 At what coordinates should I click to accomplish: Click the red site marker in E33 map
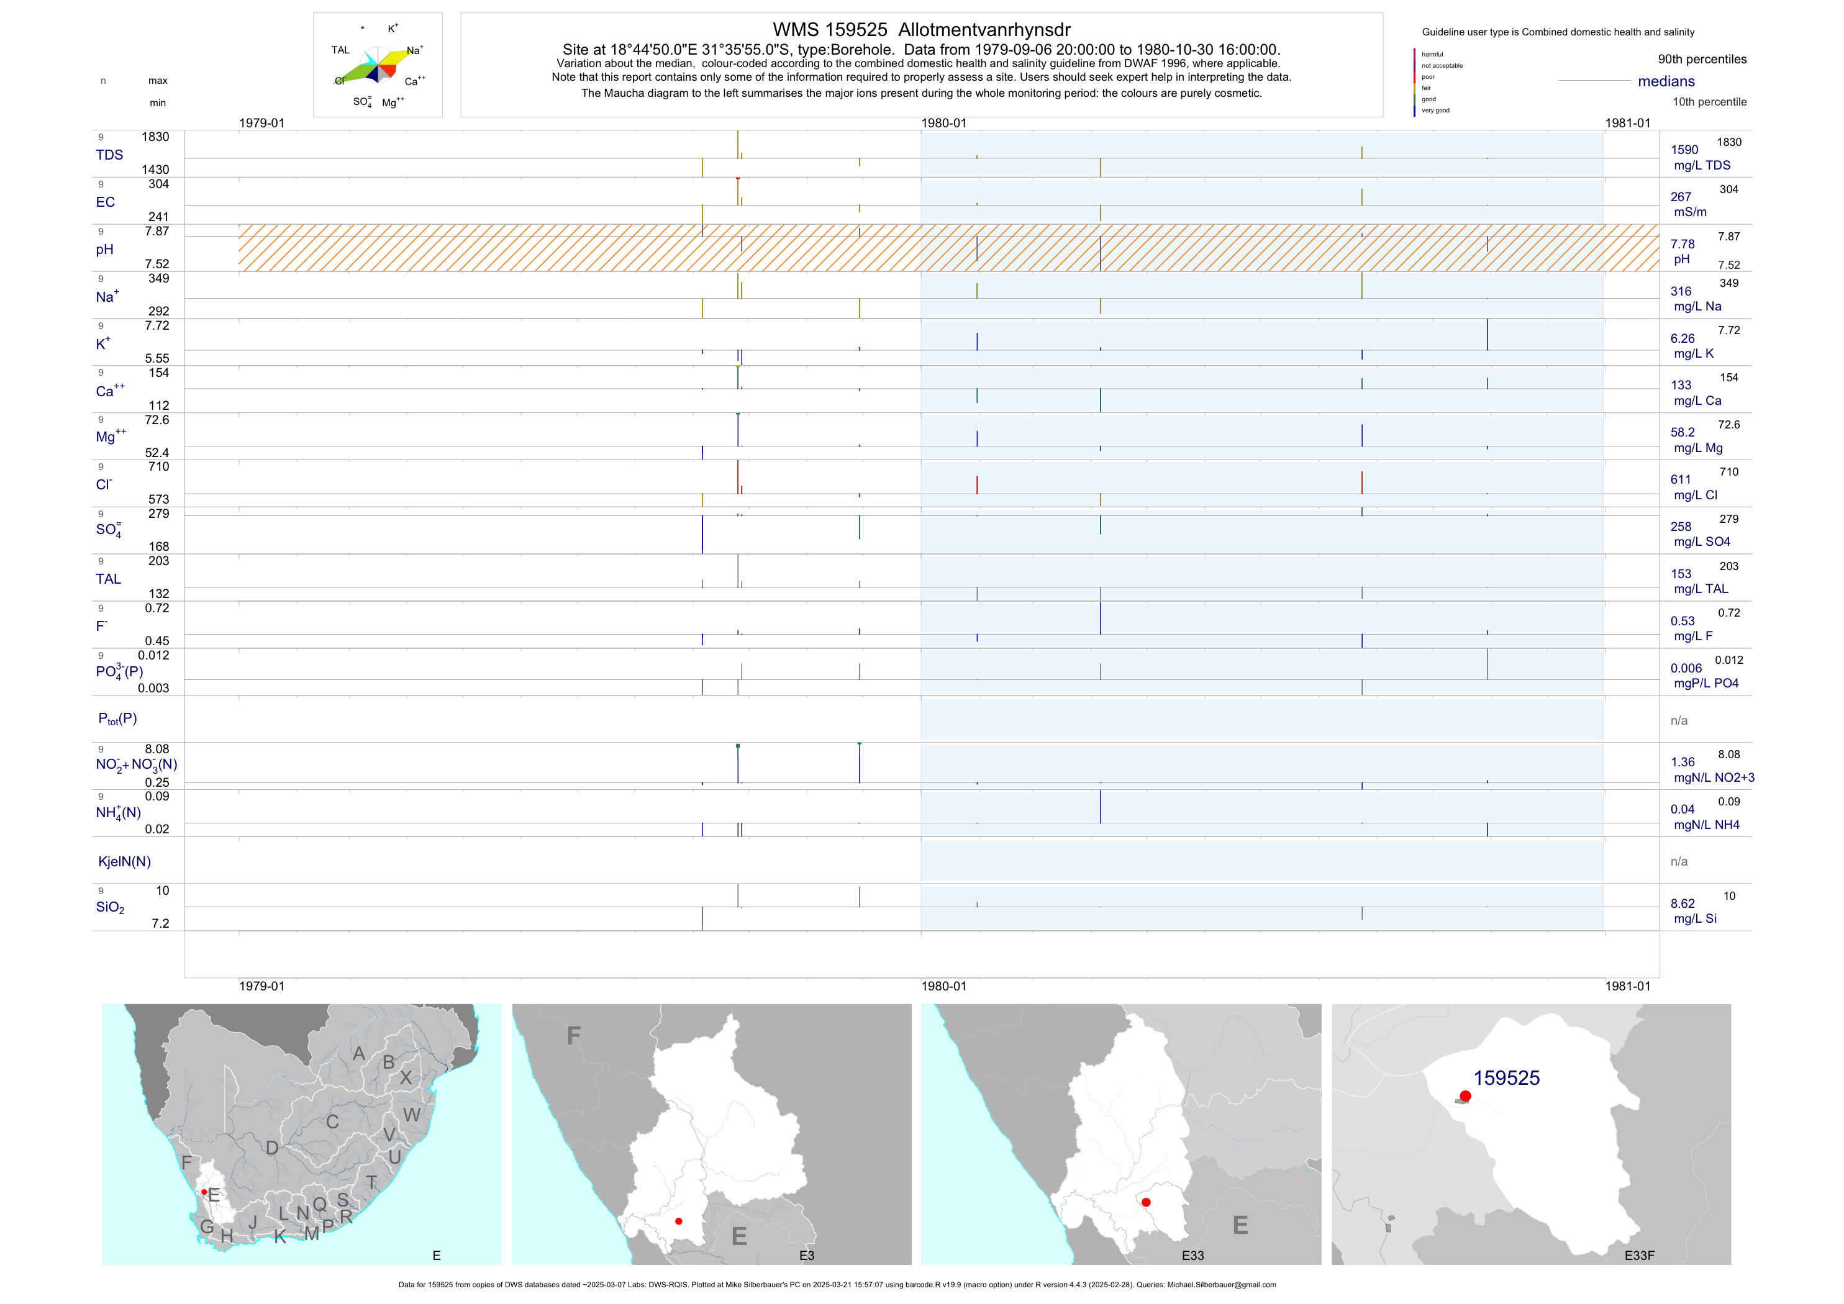(1146, 1202)
